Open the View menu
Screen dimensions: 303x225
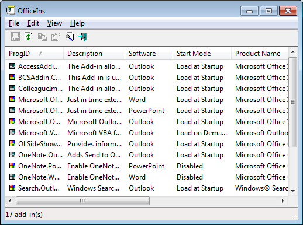(54, 23)
